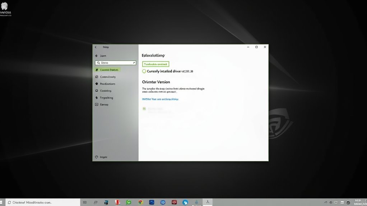Click the icon beside the highlighted green item
The width and height of the screenshot is (367, 206).
click(97, 70)
